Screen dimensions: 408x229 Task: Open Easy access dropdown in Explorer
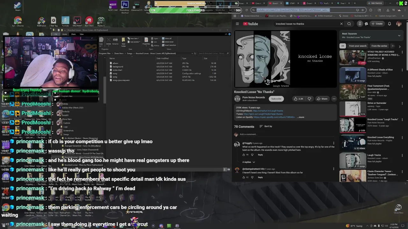(x=134, y=42)
